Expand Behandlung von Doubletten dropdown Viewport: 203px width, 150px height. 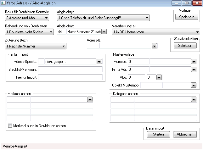pos(51,32)
